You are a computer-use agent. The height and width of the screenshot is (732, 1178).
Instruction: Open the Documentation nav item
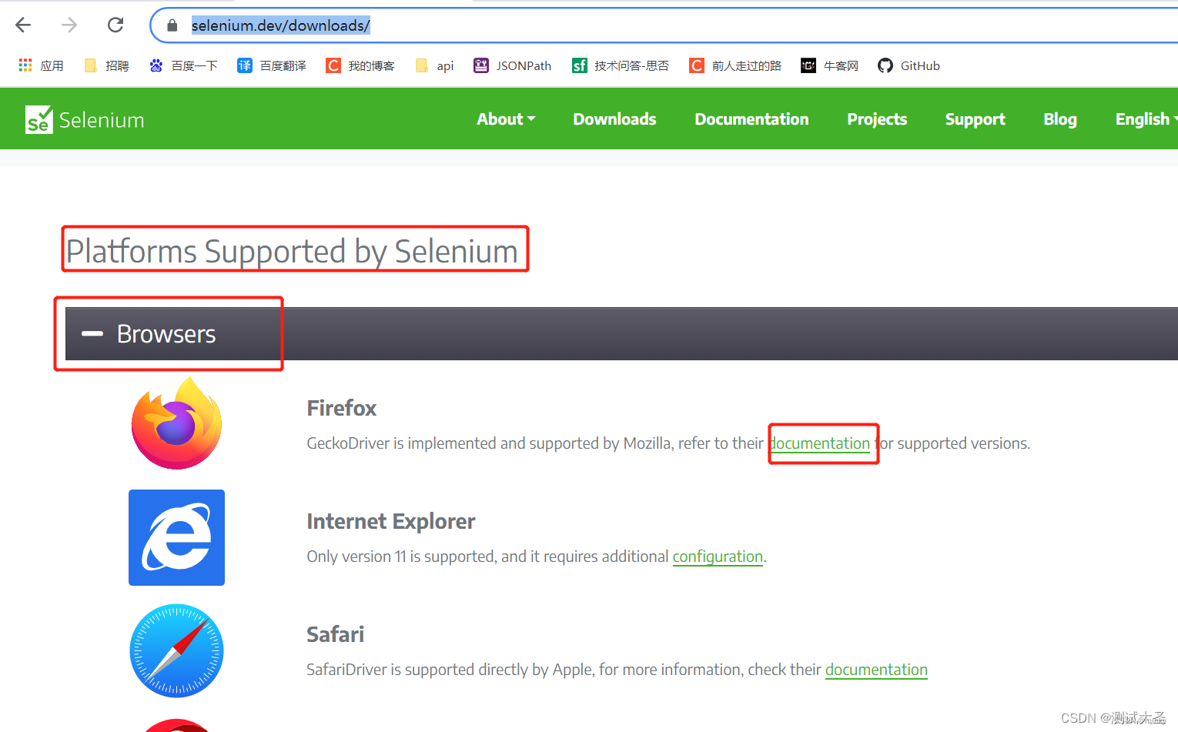click(x=751, y=119)
